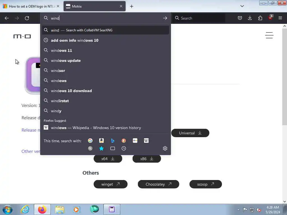287x215 pixels.
Task: Focus the toolbar Search box
Action: coord(199,18)
